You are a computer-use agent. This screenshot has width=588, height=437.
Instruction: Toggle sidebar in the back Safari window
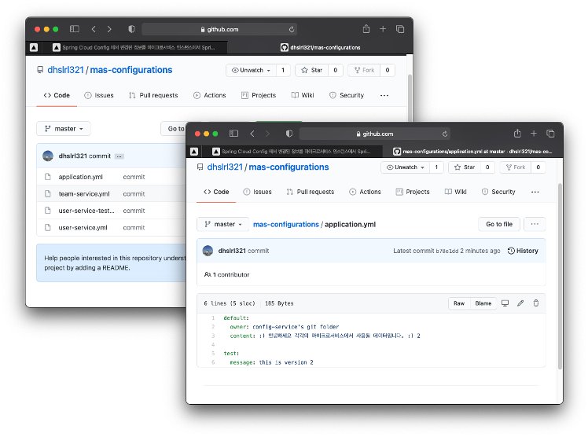[x=74, y=29]
